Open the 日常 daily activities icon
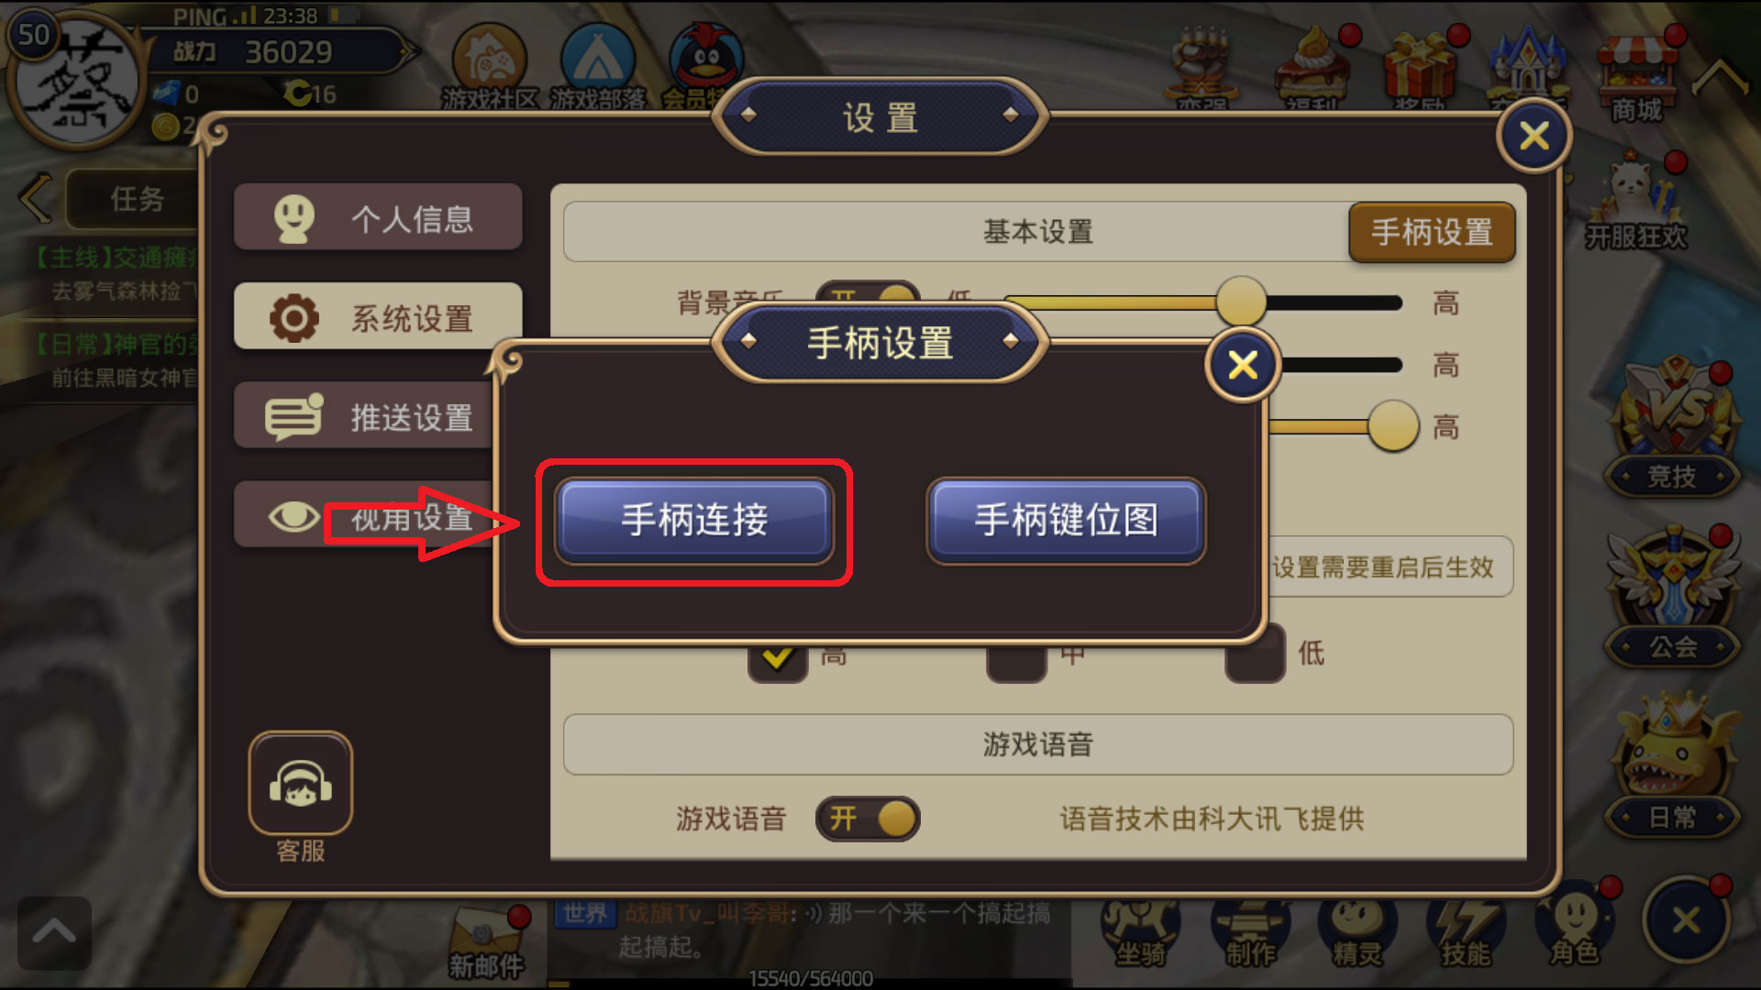 pos(1672,765)
